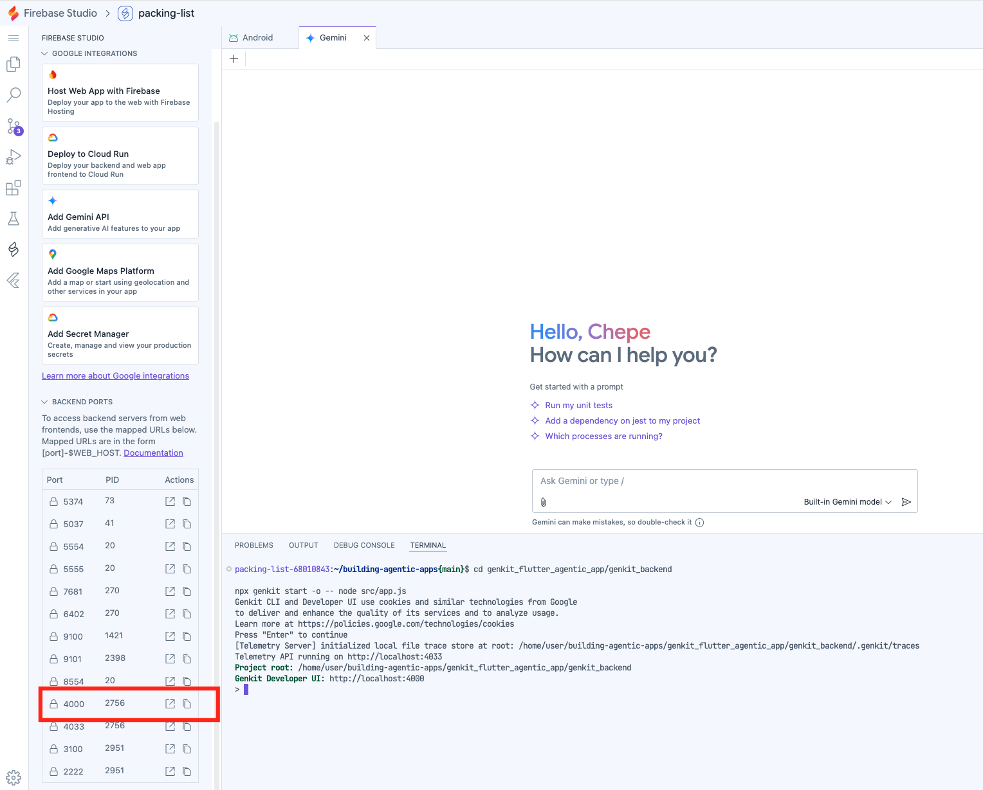Copy the URL for port 5554
Screen dimensions: 983x790
coord(187,546)
